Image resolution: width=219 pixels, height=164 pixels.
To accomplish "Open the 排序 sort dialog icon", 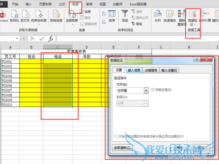I will tap(112, 16).
